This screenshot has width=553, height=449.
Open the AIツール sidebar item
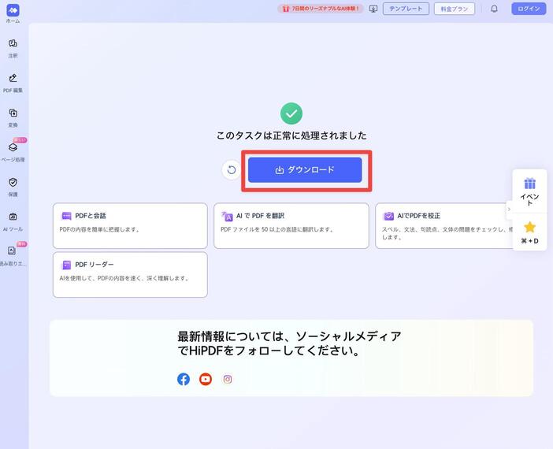click(13, 221)
